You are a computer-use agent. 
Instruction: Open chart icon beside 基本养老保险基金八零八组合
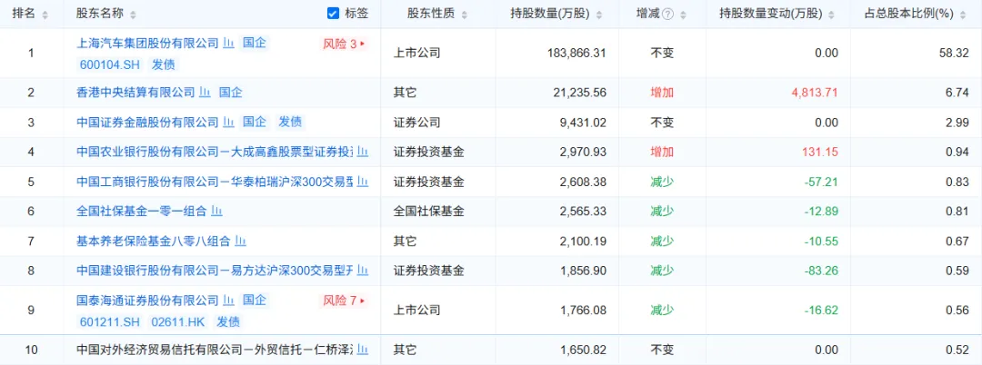click(240, 241)
